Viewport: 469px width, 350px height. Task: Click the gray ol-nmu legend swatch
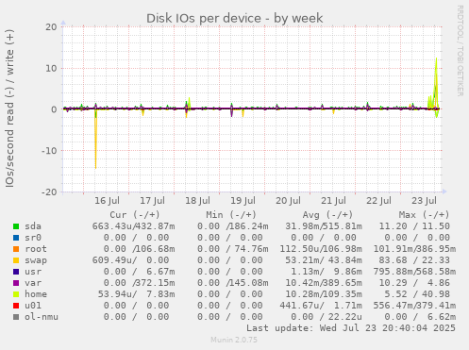click(16, 317)
